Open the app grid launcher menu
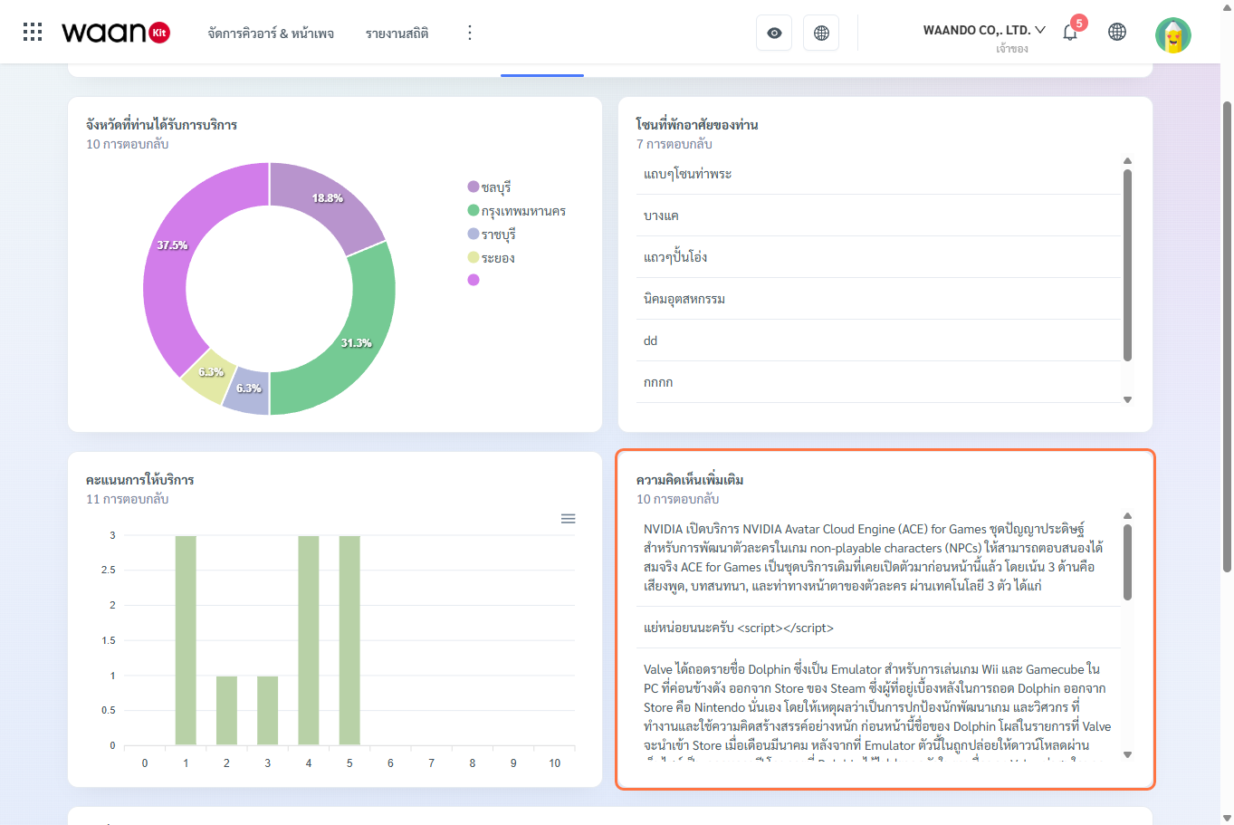Image resolution: width=1234 pixels, height=825 pixels. (33, 33)
